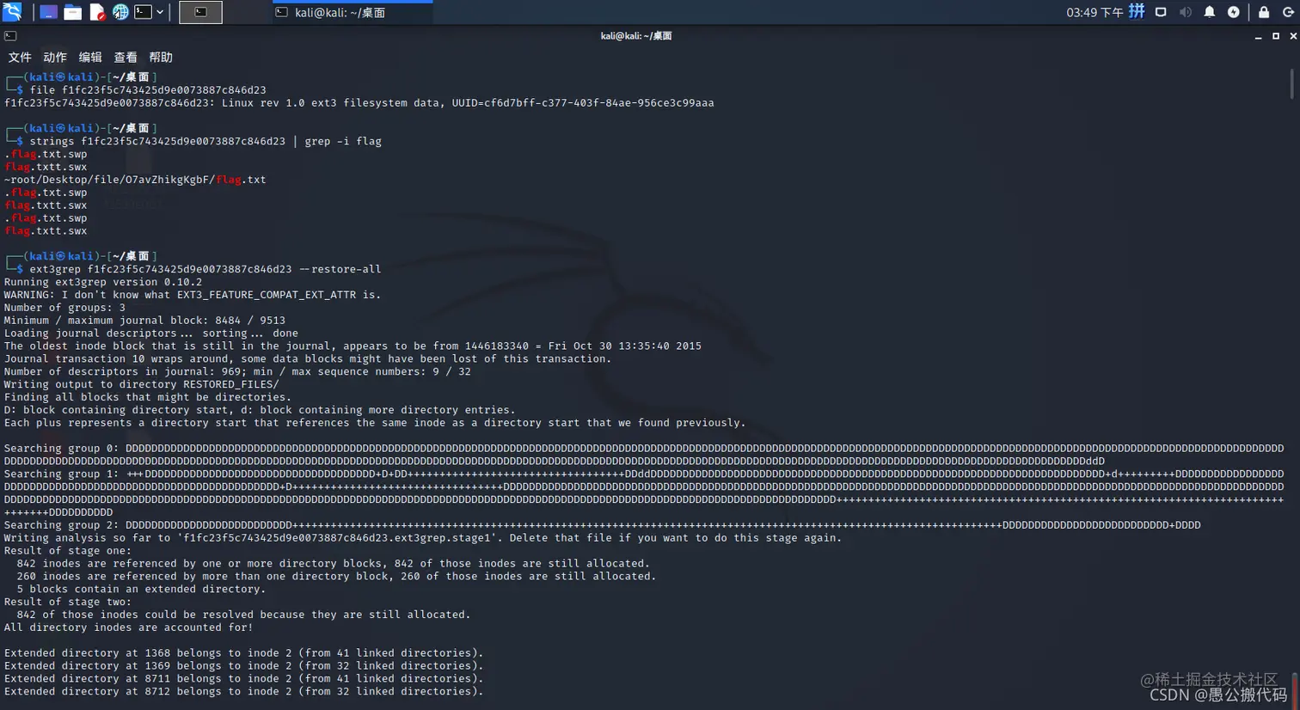Screen dimensions: 1300x710
Task: Select the workspace switcher terminal thumbnail
Action: 200,12
